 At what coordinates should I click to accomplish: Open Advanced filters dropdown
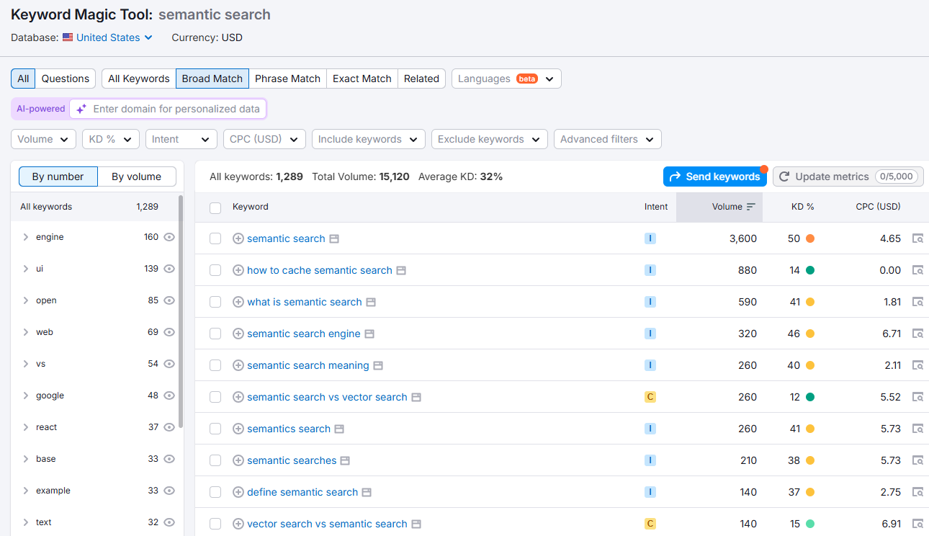click(x=608, y=139)
